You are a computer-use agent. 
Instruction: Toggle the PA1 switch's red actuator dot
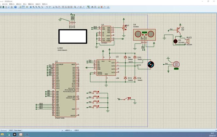tap(129, 98)
